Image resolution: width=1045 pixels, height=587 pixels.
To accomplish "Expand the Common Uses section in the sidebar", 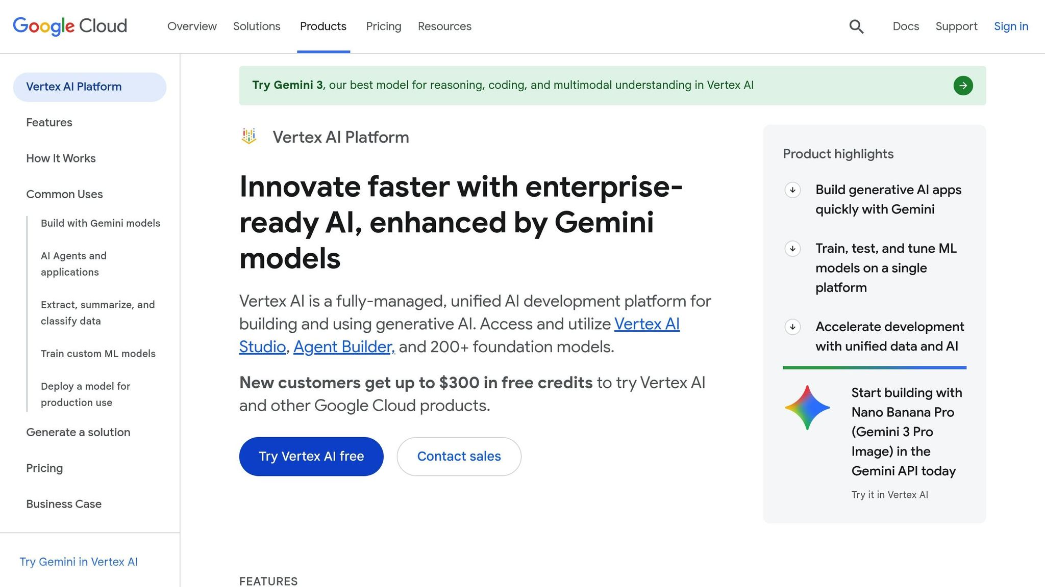I will point(64,194).
